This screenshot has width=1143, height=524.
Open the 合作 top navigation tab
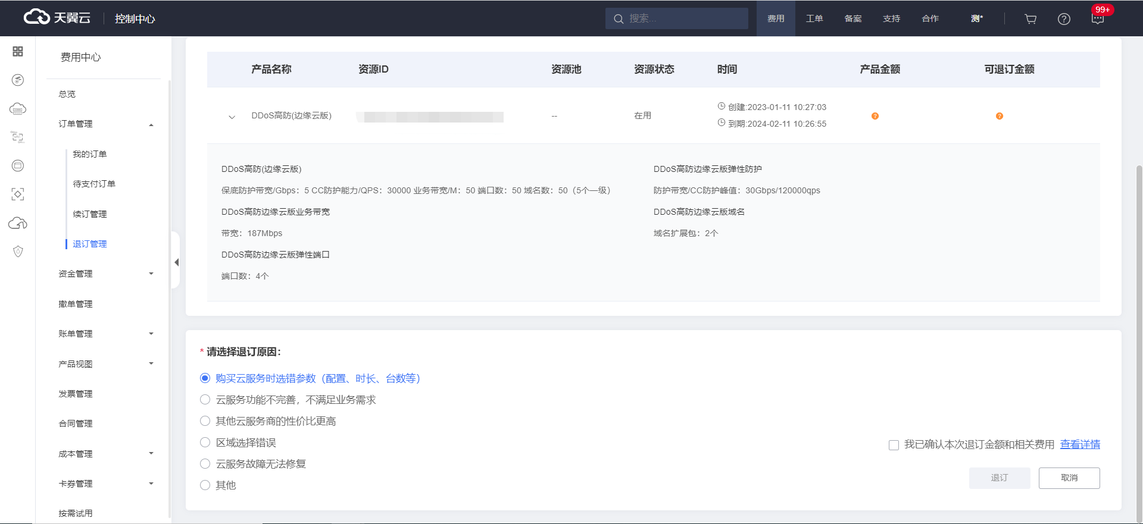(930, 18)
